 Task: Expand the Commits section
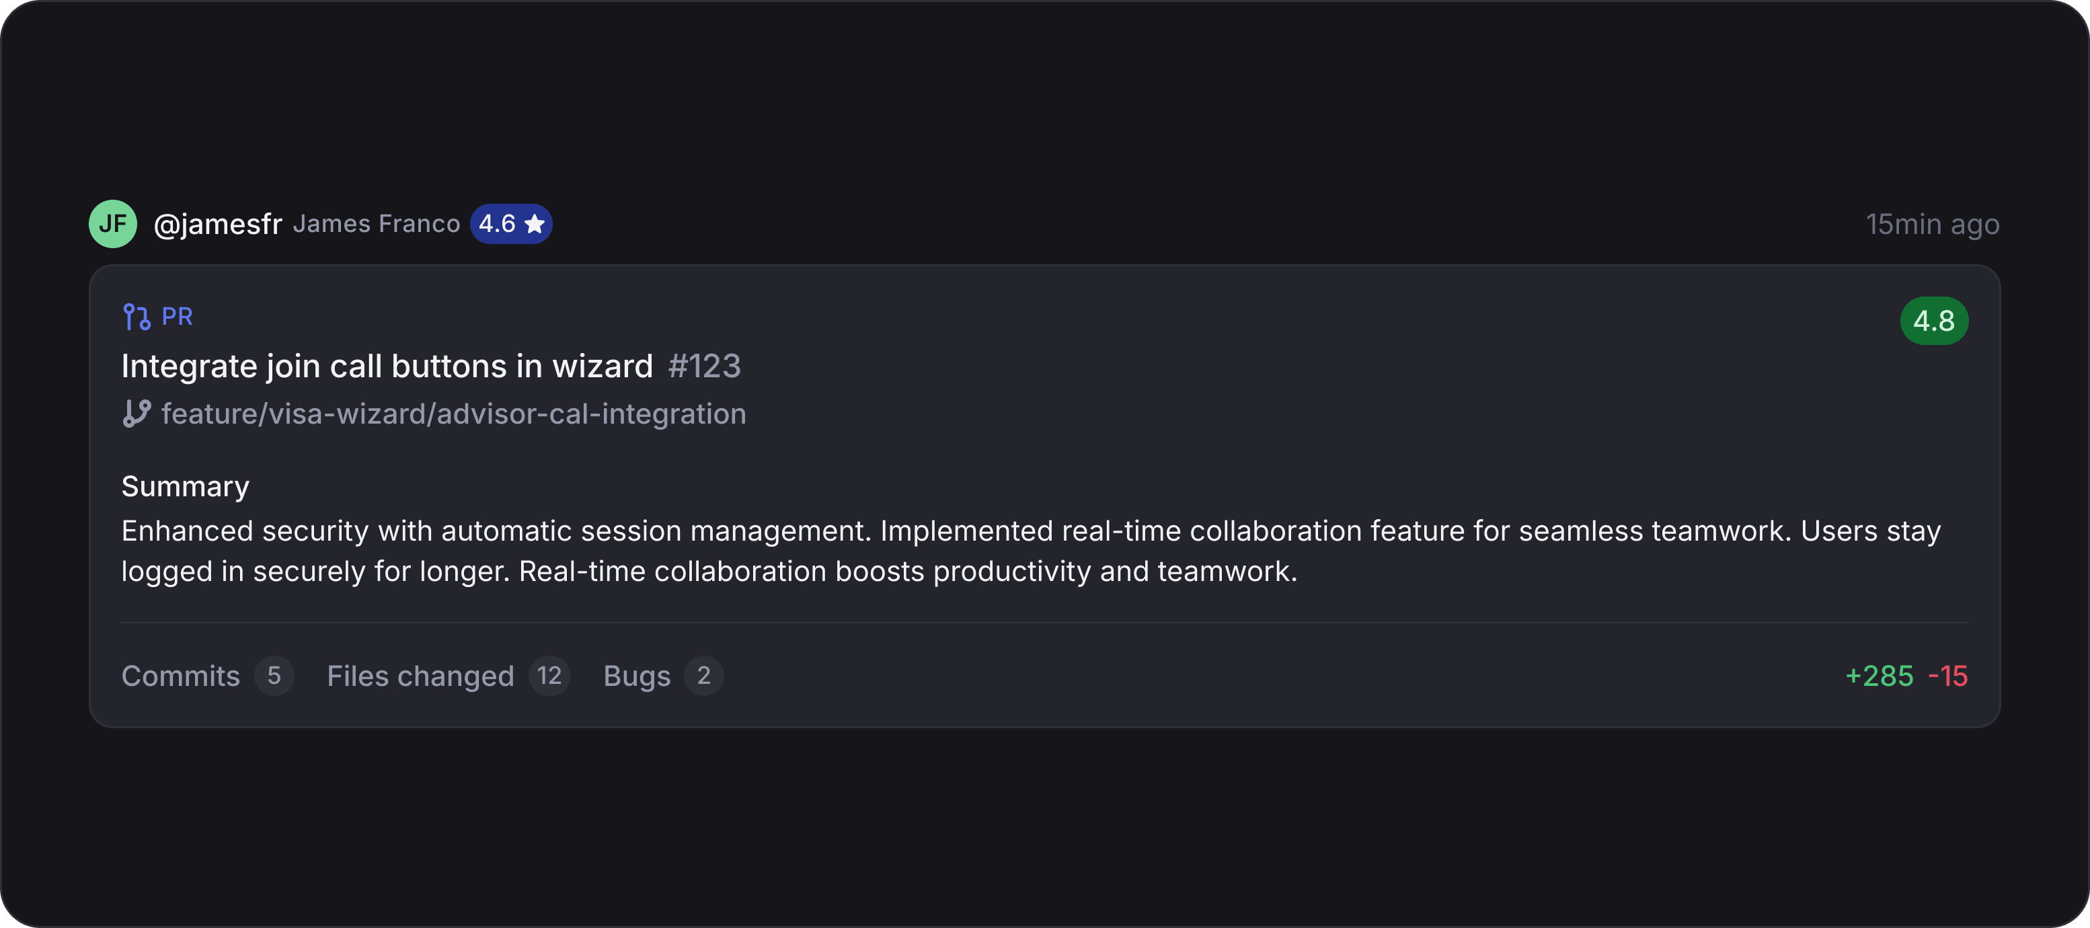click(x=180, y=675)
